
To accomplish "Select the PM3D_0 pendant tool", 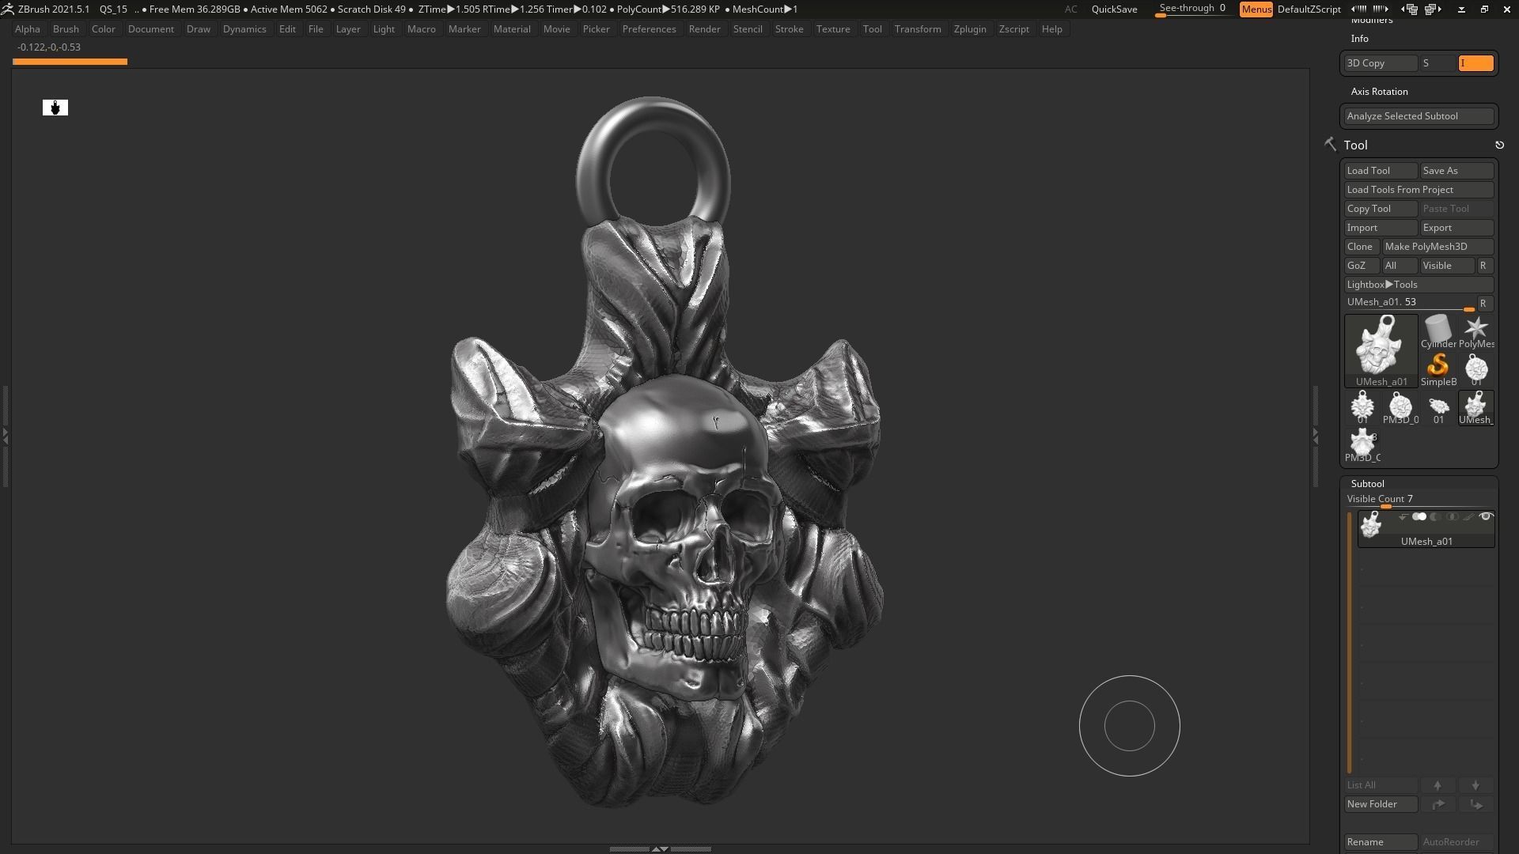I will pos(1400,408).
